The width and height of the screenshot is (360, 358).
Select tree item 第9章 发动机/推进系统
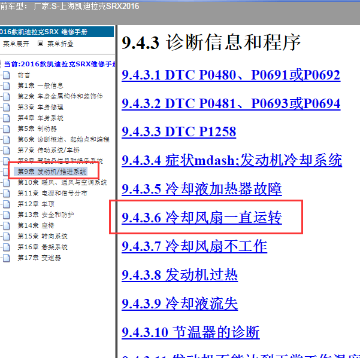[x=52, y=172]
